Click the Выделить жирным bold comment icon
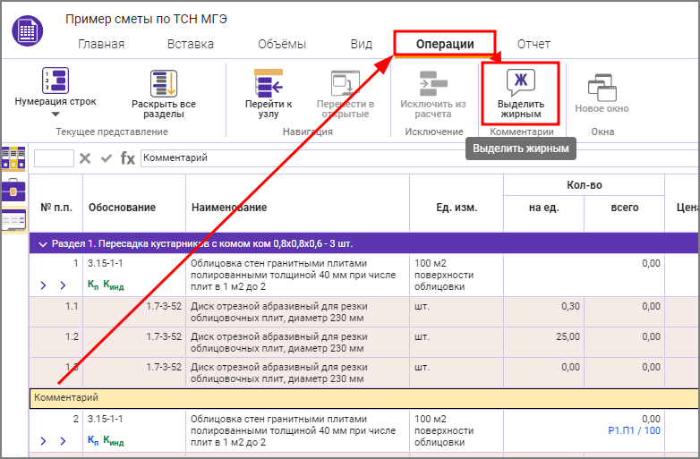 520,83
